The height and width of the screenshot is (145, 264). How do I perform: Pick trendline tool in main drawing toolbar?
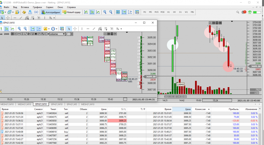21,18
